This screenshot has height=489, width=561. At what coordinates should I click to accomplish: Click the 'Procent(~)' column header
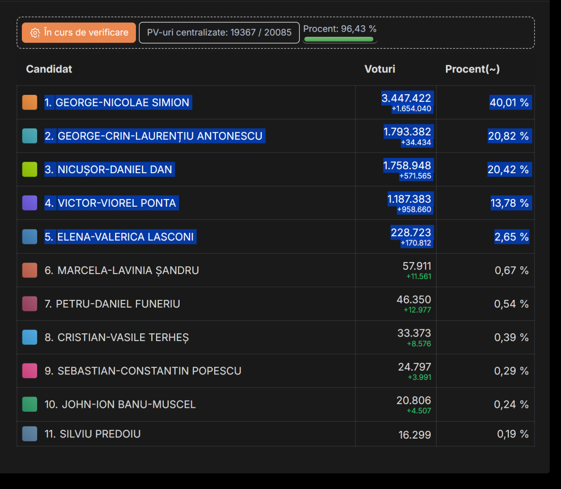472,69
